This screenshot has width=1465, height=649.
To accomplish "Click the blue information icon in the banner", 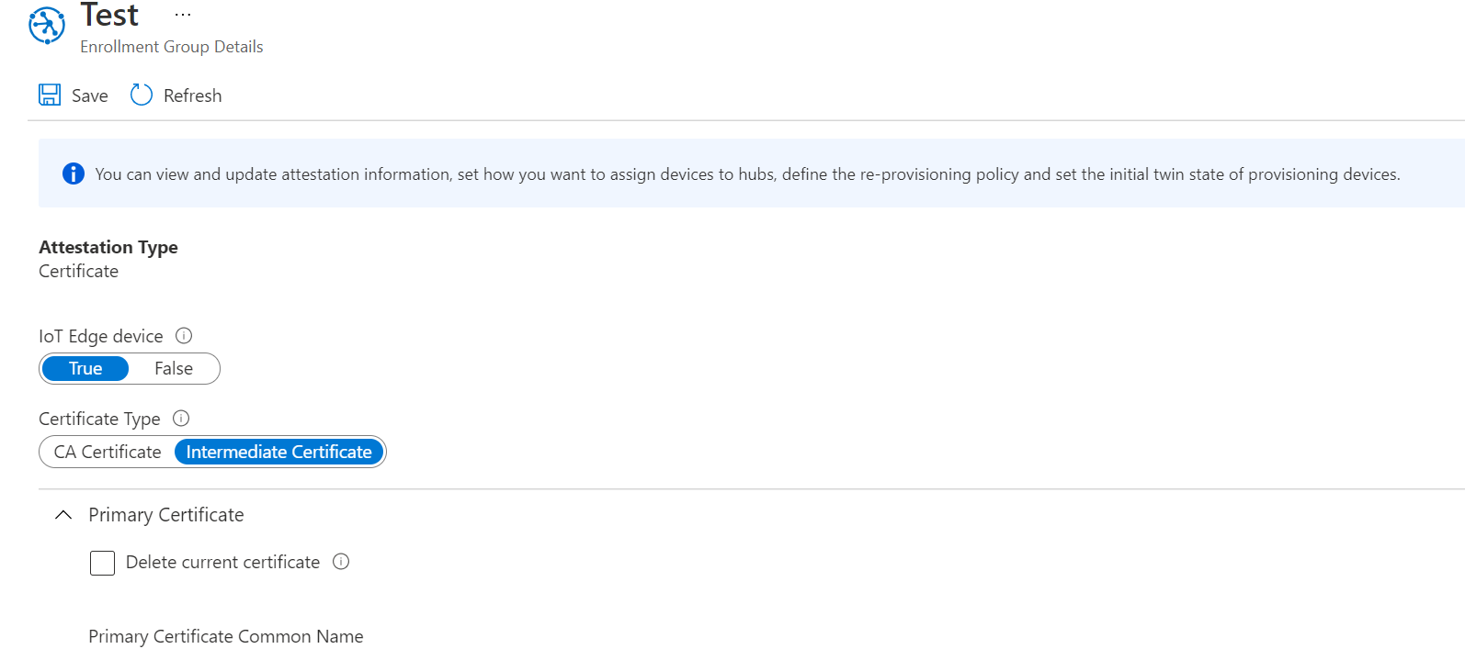I will pos(72,173).
